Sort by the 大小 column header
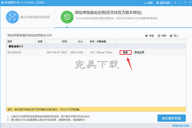The width and height of the screenshot is (192, 128). pyautogui.click(x=76, y=42)
